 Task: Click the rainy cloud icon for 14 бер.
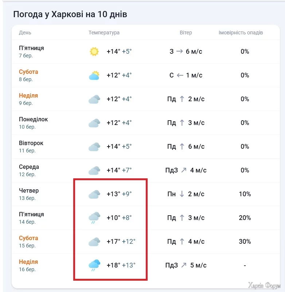(94, 218)
